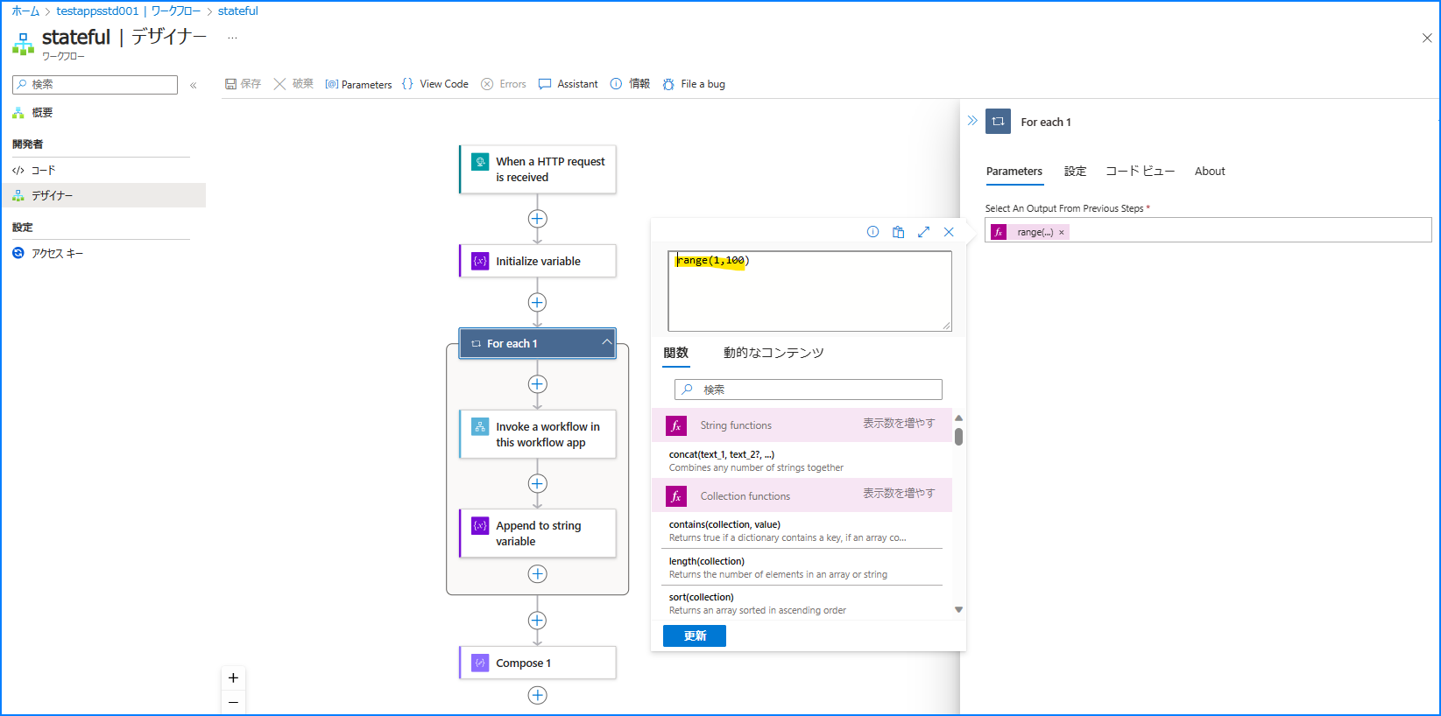Image resolution: width=1441 pixels, height=716 pixels.
Task: Select the When a HTTP request is received trigger
Action: coord(538,169)
